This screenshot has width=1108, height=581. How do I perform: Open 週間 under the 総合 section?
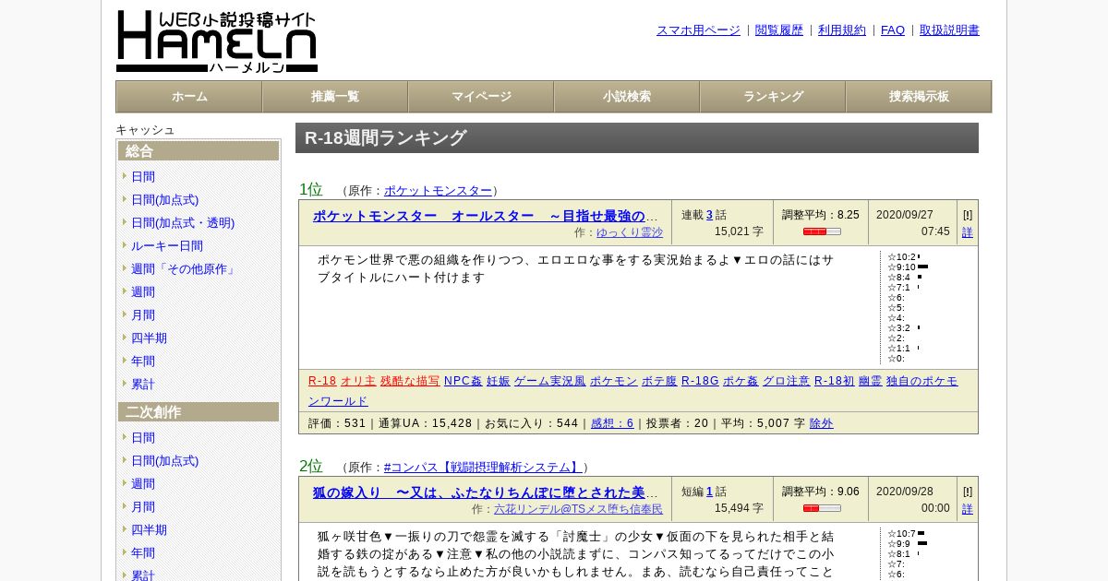coord(143,291)
